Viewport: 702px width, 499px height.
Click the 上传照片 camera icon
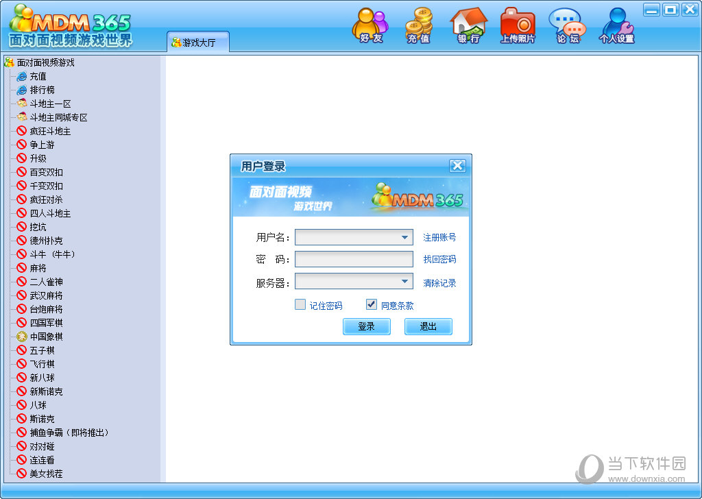click(518, 25)
